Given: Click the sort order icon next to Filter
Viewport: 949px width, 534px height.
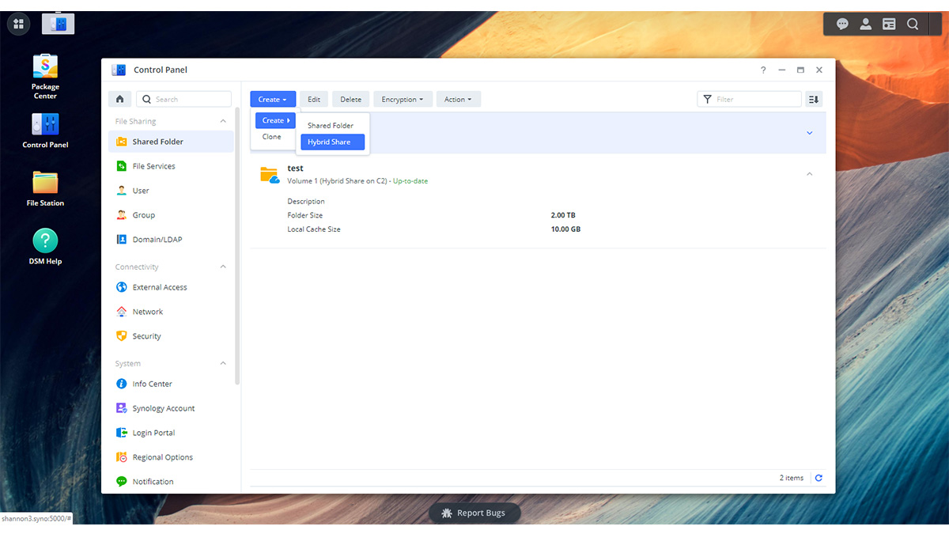Looking at the screenshot, I should 814,99.
